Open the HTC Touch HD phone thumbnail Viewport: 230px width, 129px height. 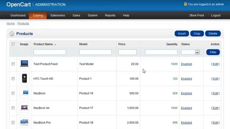click(x=24, y=78)
